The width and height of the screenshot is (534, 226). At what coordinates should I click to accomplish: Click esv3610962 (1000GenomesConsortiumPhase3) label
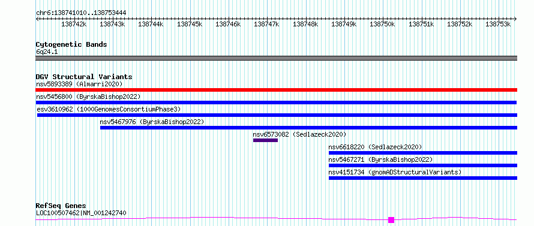coord(109,109)
